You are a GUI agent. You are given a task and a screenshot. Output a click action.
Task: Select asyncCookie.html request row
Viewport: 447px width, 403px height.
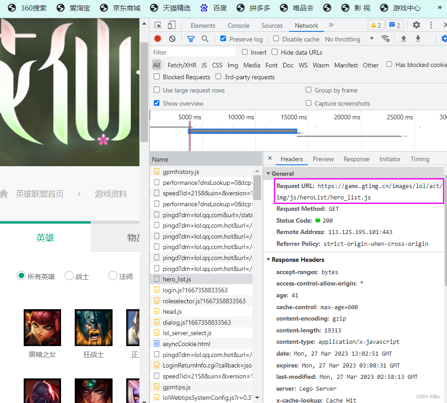(201, 344)
